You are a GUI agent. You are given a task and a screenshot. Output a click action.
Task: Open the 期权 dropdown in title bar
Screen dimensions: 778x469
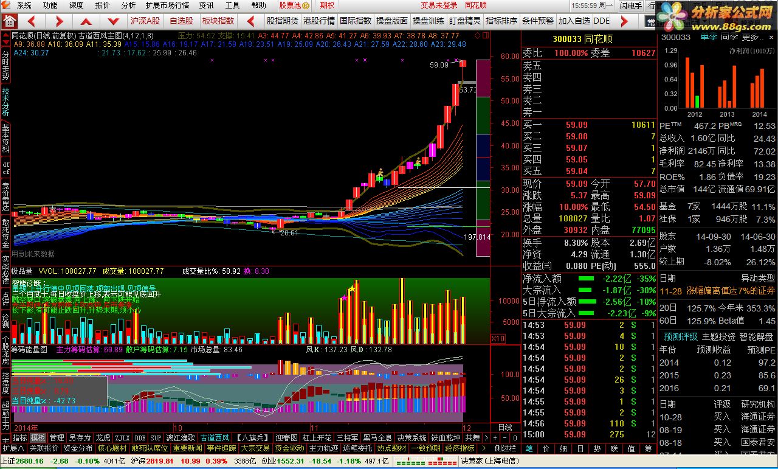(327, 5)
